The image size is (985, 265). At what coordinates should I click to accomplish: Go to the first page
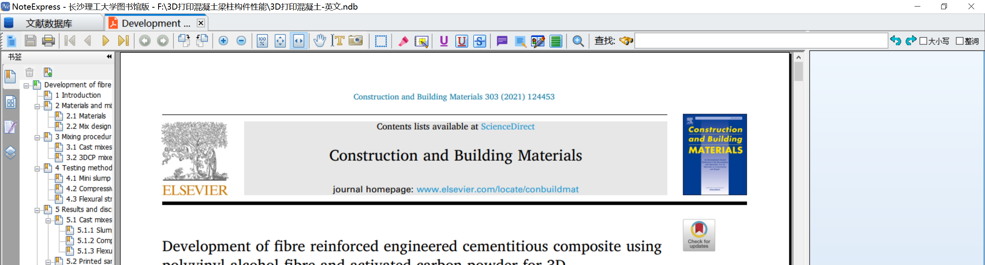[70, 41]
